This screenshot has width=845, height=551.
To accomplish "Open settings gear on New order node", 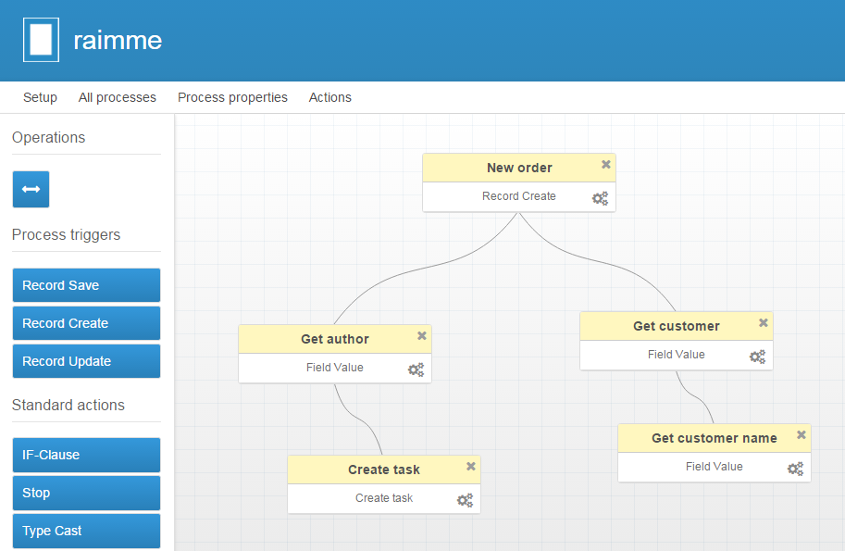I will (x=601, y=197).
